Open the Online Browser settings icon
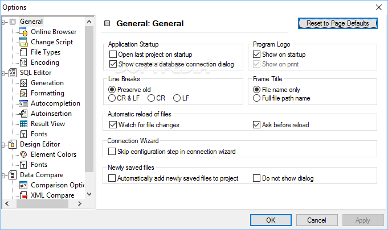Image resolution: width=388 pixels, height=230 pixels. click(x=23, y=32)
